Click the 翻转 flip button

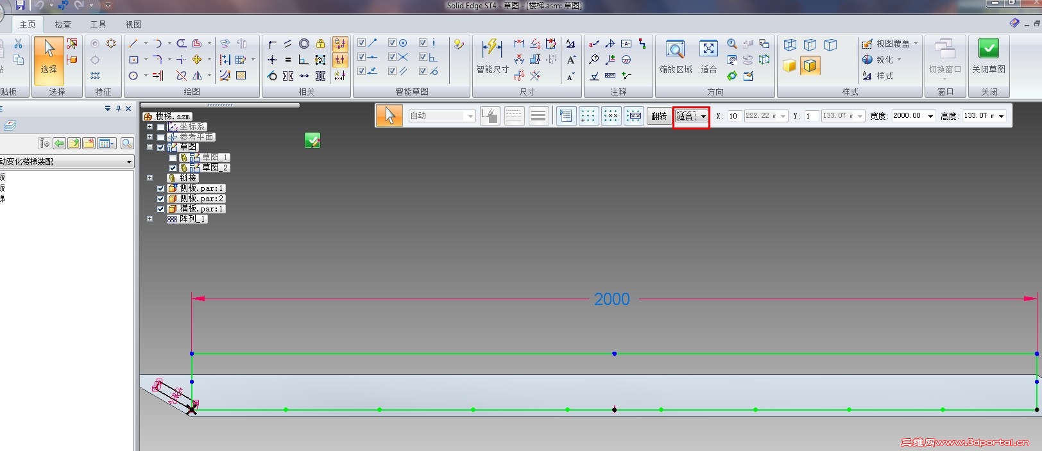coord(659,116)
